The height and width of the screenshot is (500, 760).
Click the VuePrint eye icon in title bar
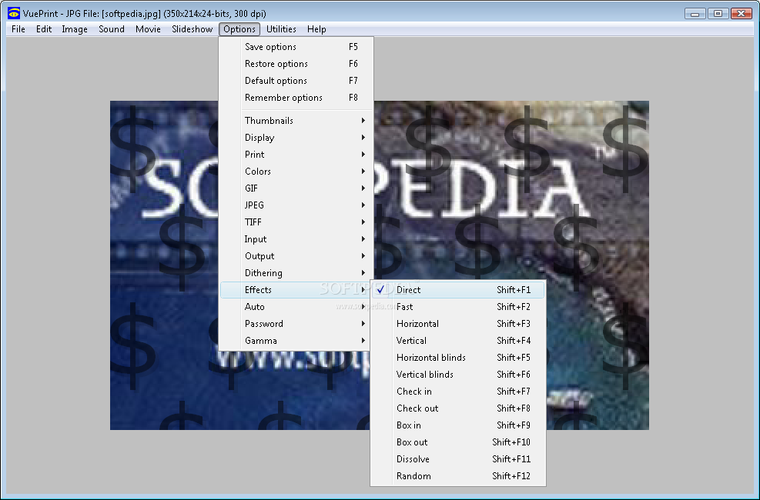(x=14, y=13)
